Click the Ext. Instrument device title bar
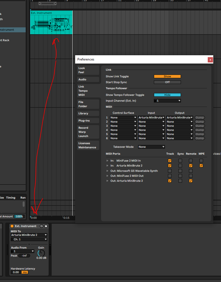221x282 pixels. tap(29, 226)
